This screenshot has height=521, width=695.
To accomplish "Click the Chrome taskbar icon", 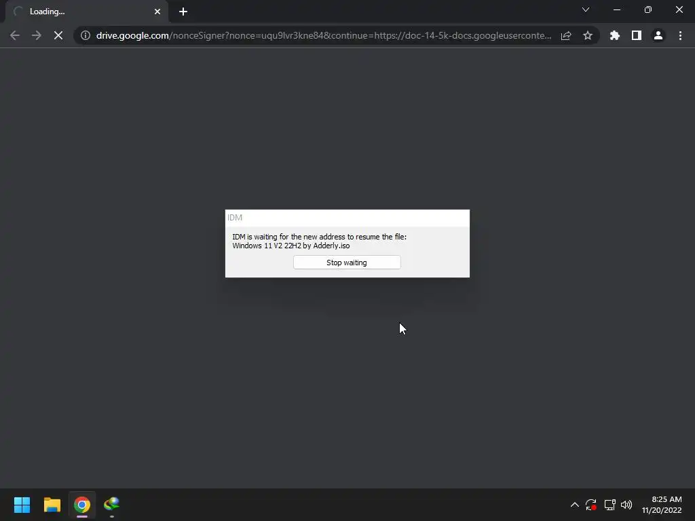I will 82,505.
